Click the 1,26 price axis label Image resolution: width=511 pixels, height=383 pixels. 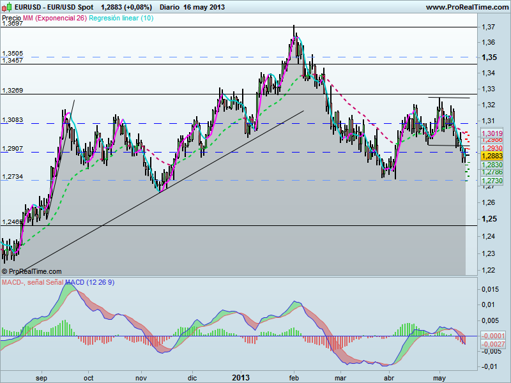pos(489,202)
